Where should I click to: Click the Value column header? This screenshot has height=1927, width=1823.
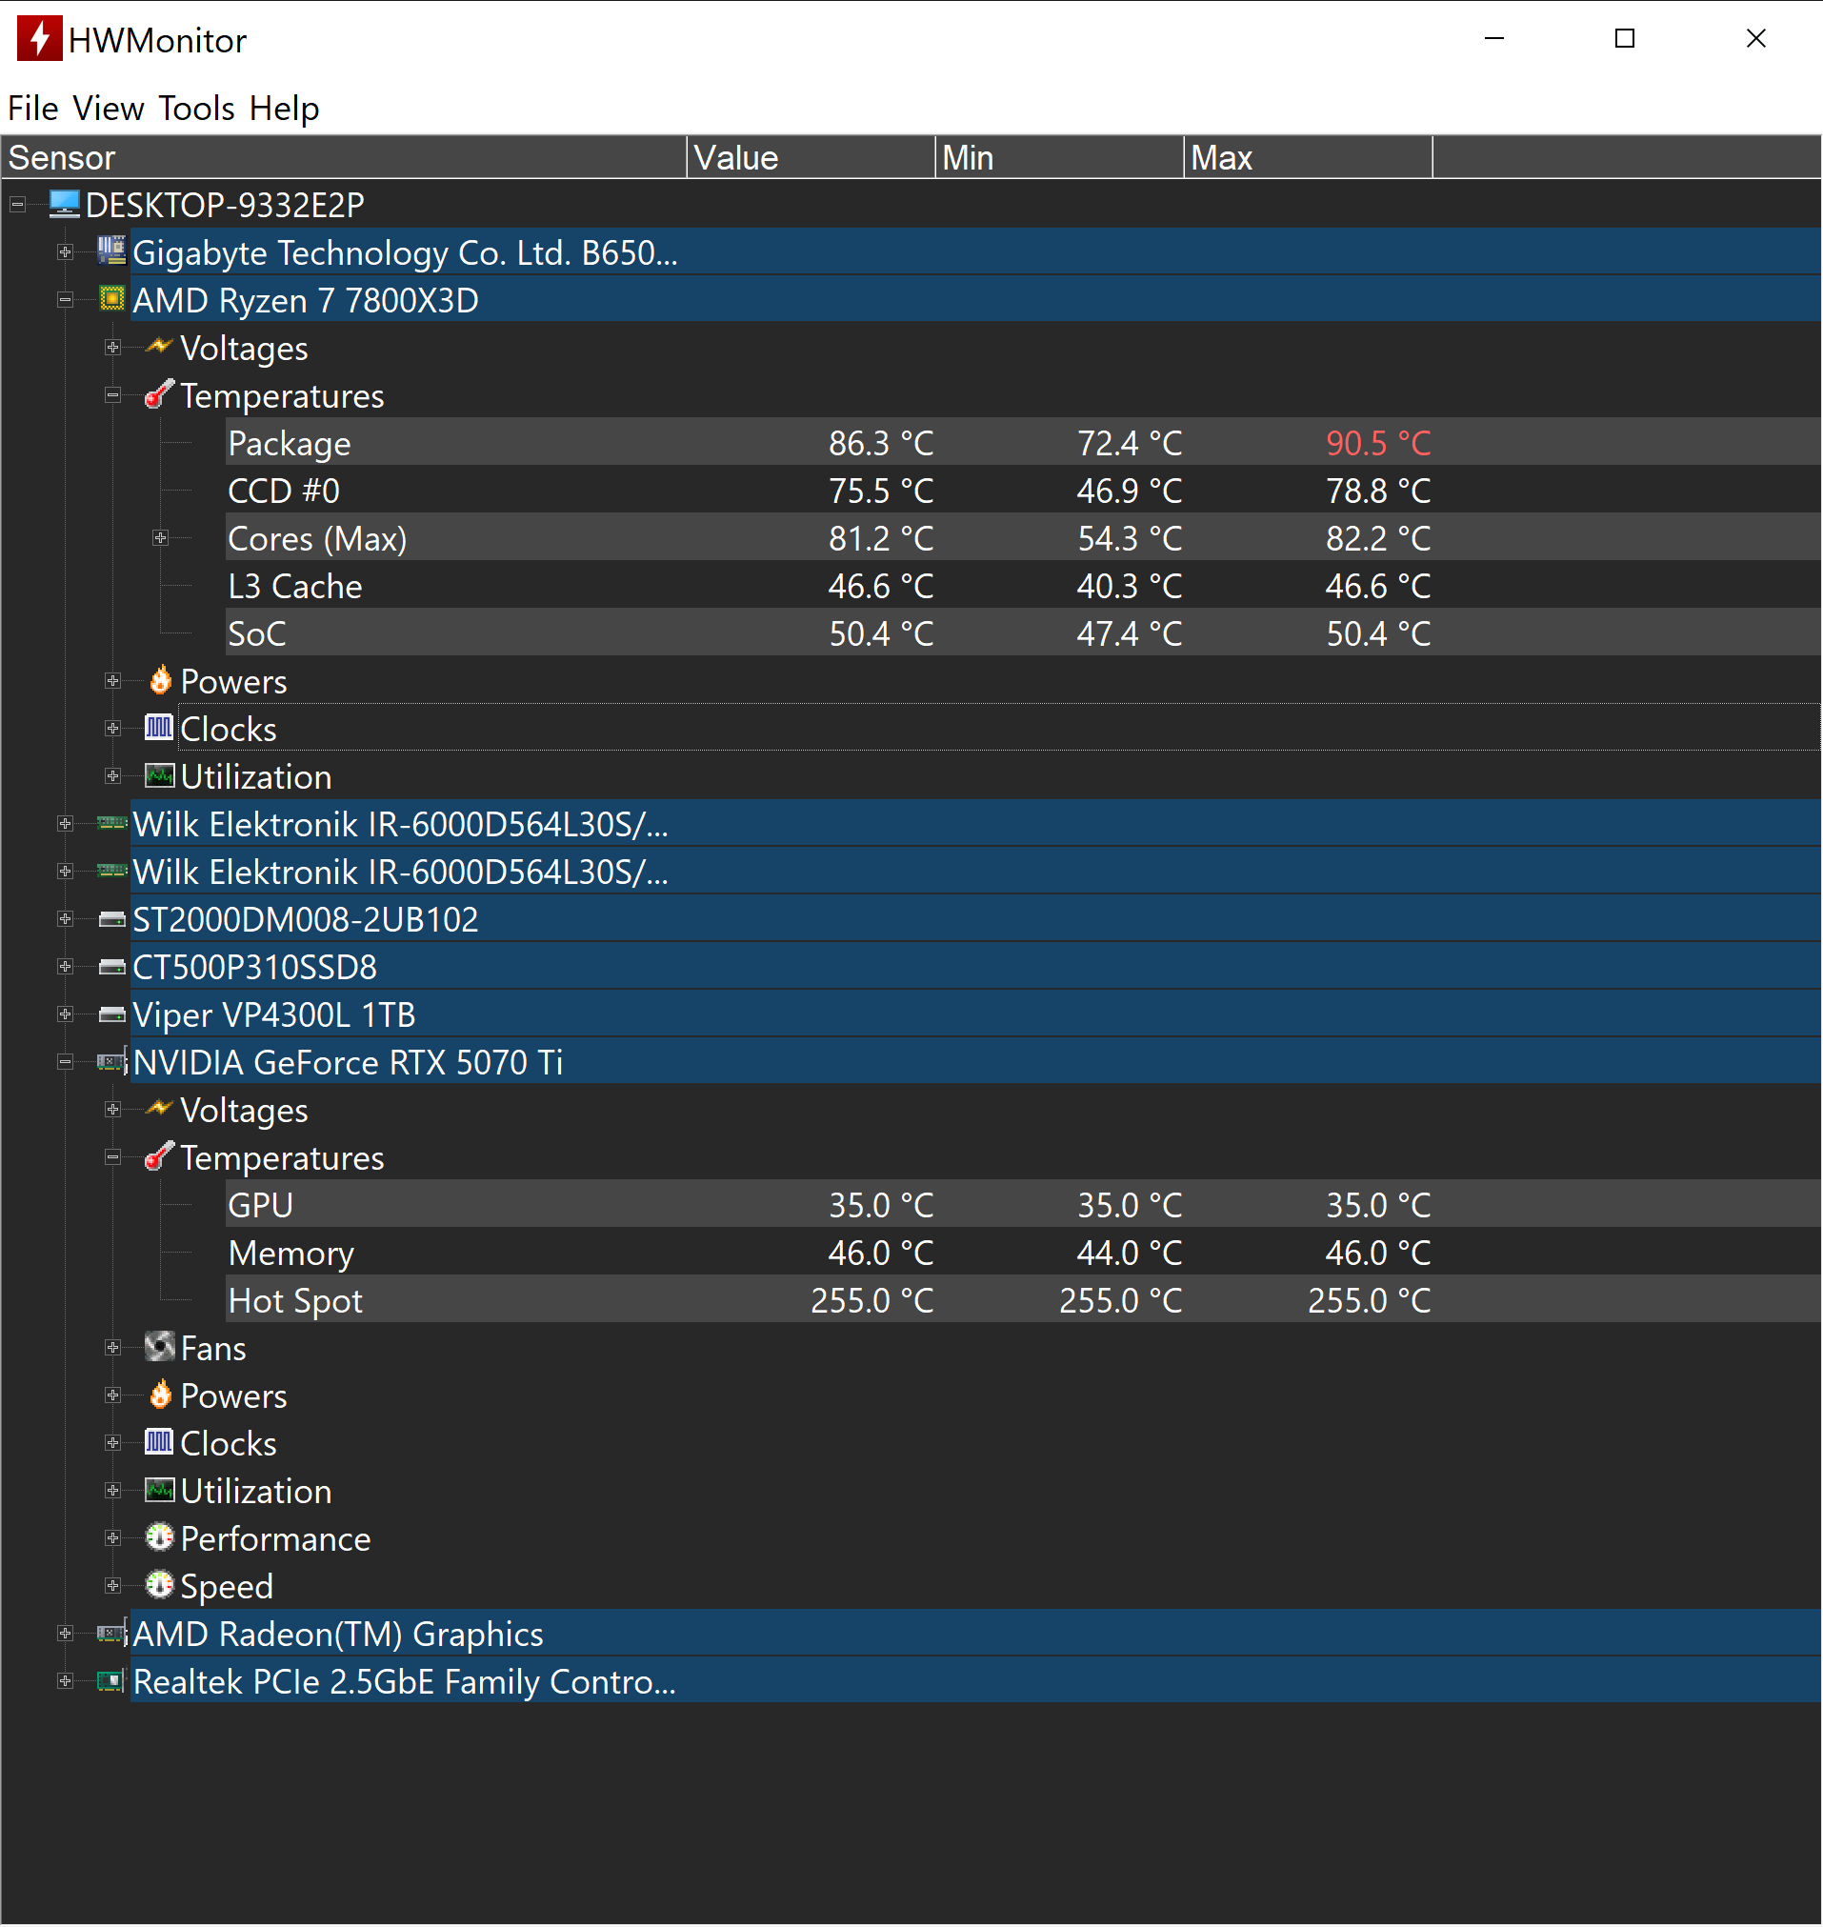[811, 157]
